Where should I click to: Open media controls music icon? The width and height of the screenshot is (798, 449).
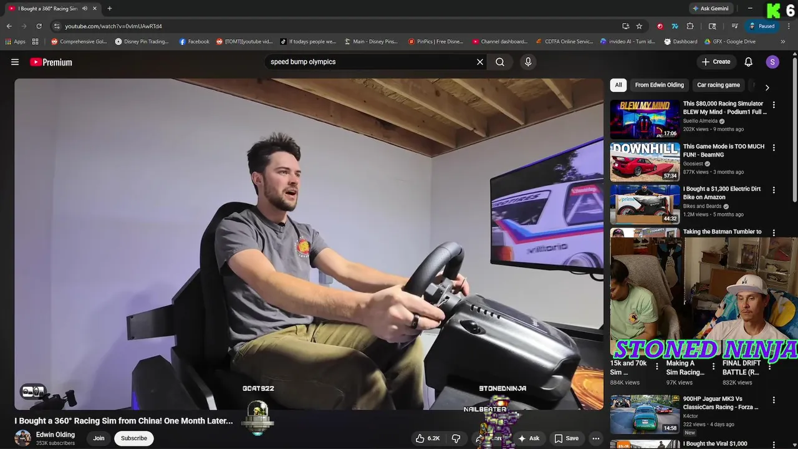coord(734,26)
